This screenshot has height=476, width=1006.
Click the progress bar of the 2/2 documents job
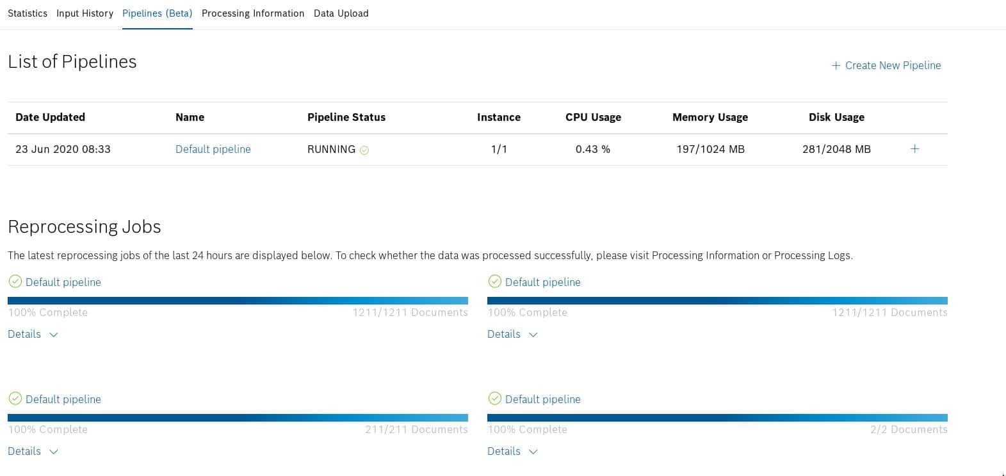pos(717,418)
